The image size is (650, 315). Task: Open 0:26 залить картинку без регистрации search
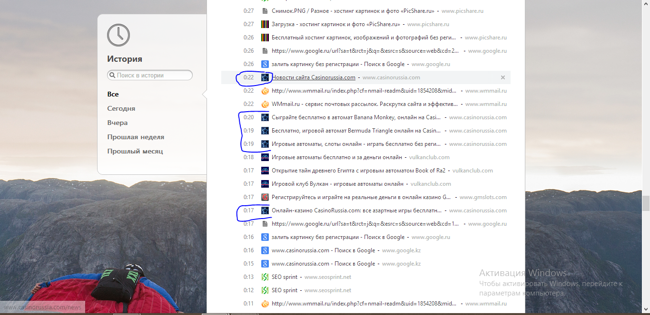pos(338,64)
